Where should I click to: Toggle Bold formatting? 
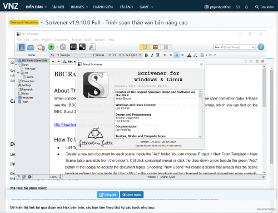pos(146,55)
